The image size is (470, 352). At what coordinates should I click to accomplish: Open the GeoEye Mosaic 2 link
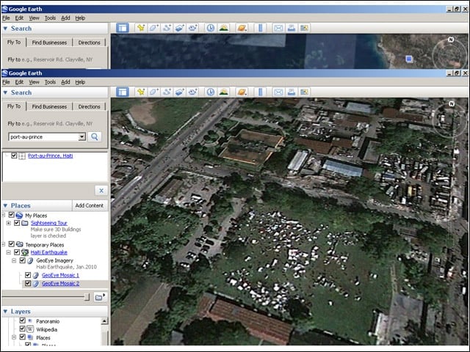click(60, 283)
